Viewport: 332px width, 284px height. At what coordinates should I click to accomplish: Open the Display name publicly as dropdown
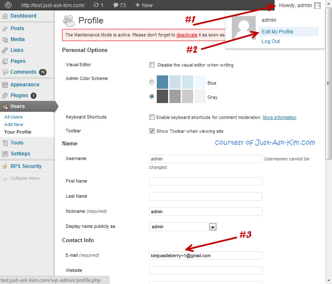(x=183, y=227)
